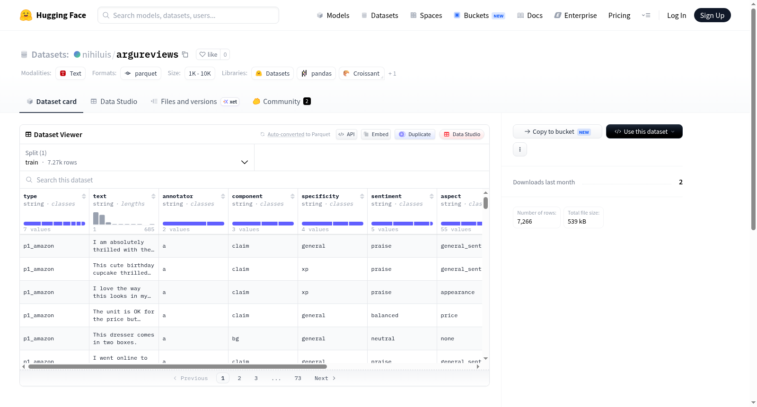The width and height of the screenshot is (757, 407).
Task: Open the API button in Dataset Viewer
Action: tap(346, 134)
